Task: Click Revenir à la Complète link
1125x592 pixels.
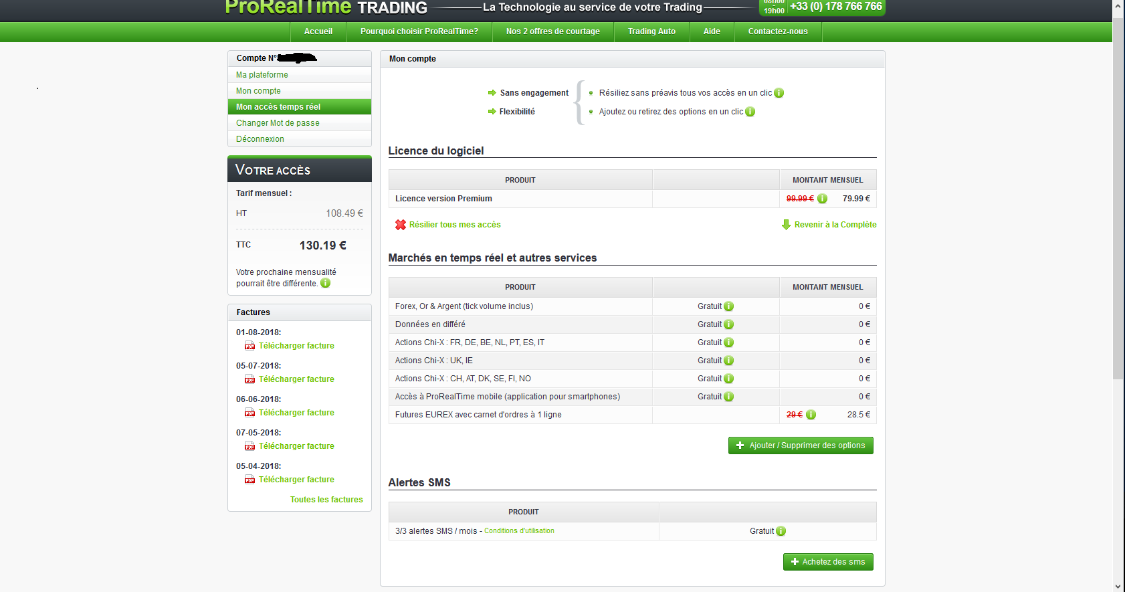Action: (835, 225)
